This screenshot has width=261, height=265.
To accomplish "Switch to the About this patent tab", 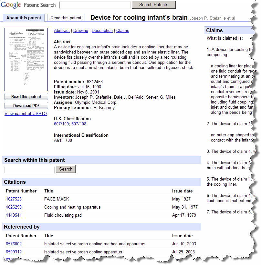I will (x=24, y=18).
